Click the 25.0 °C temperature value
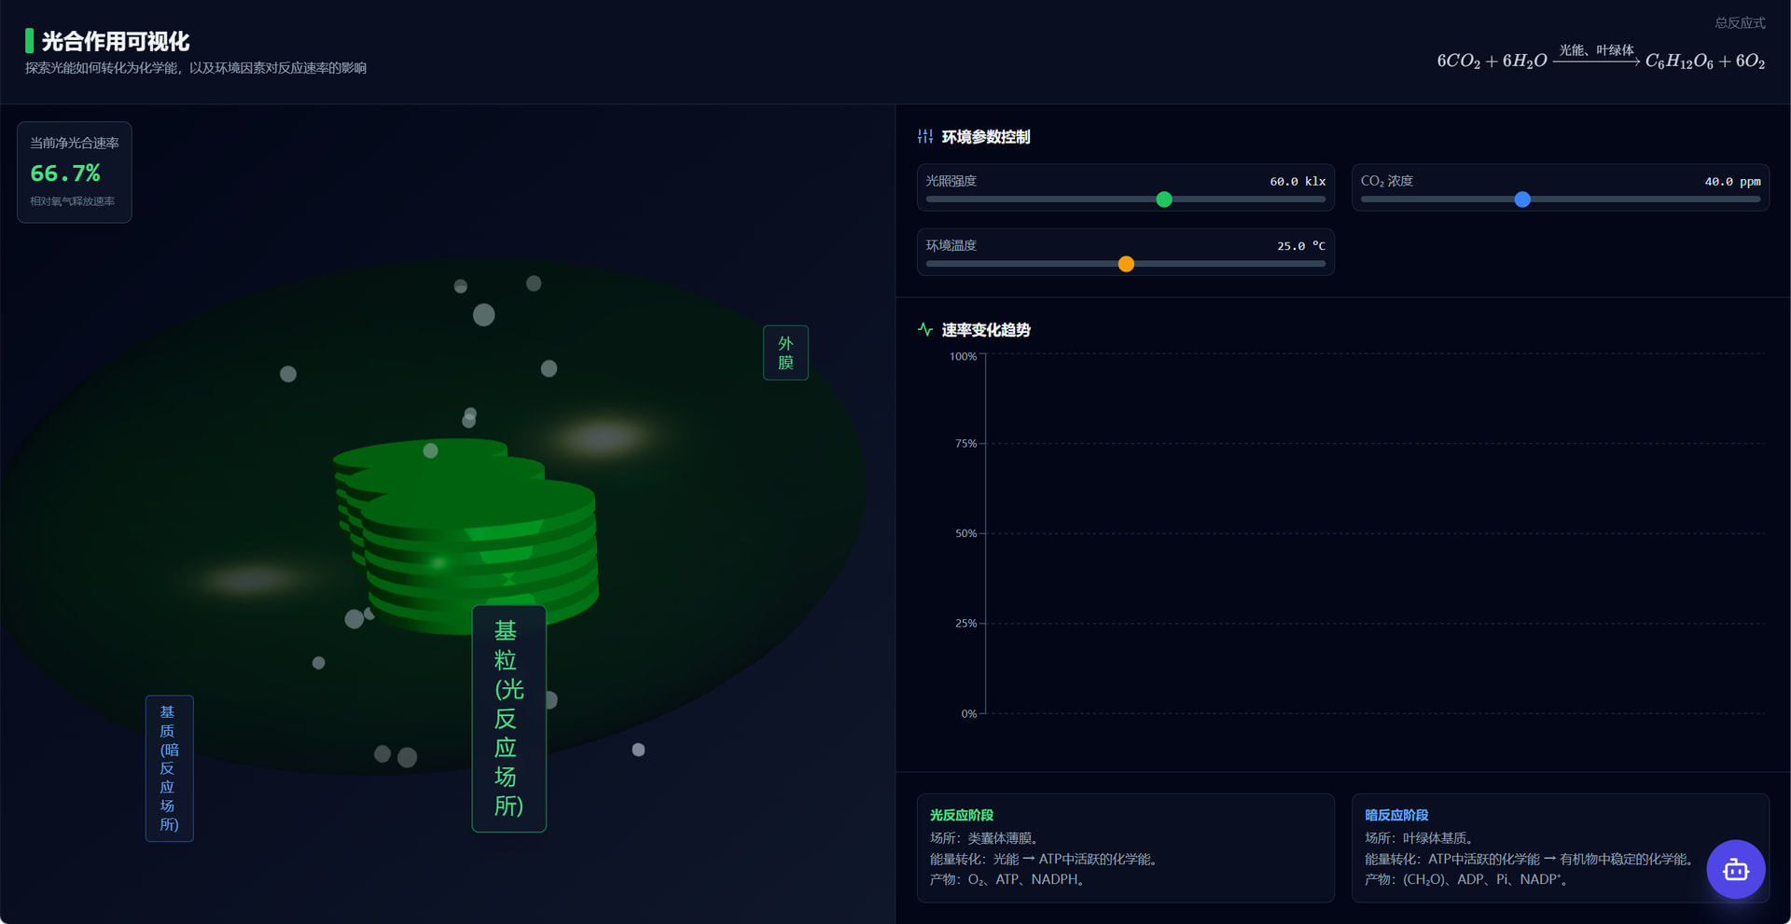 (x=1300, y=246)
